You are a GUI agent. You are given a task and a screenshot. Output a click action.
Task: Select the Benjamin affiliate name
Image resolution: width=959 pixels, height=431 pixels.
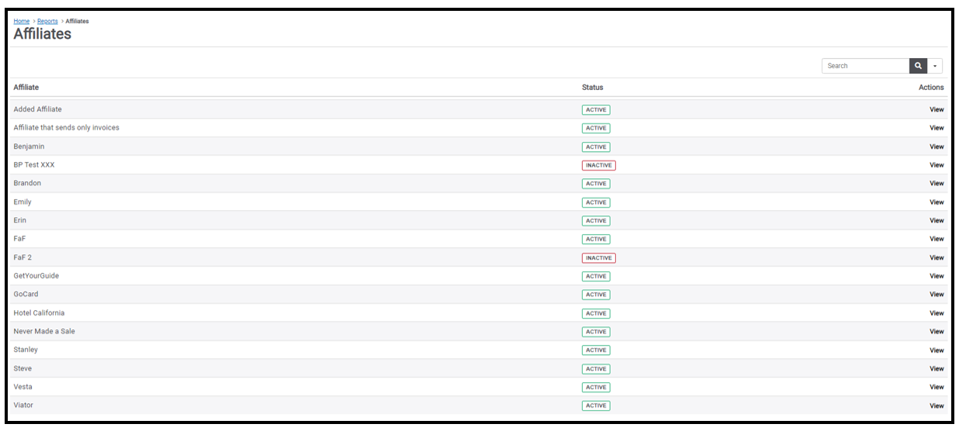point(29,147)
